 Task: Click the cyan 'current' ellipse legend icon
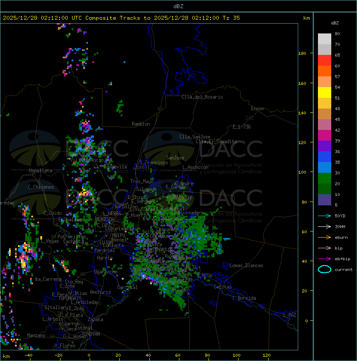(x=324, y=269)
